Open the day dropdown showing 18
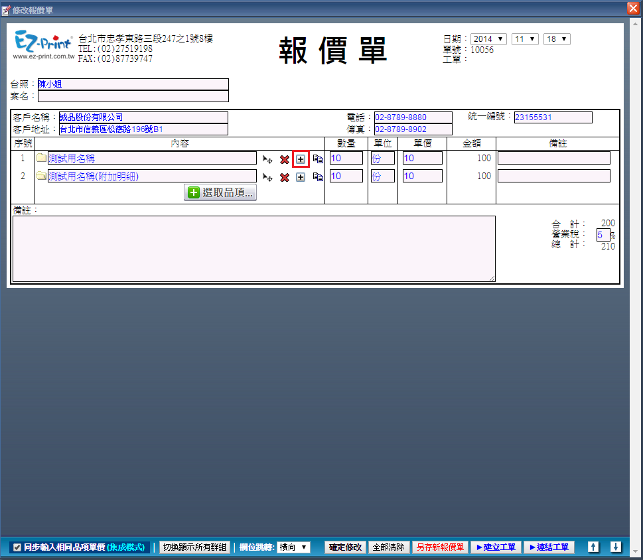This screenshot has width=643, height=560. [556, 39]
